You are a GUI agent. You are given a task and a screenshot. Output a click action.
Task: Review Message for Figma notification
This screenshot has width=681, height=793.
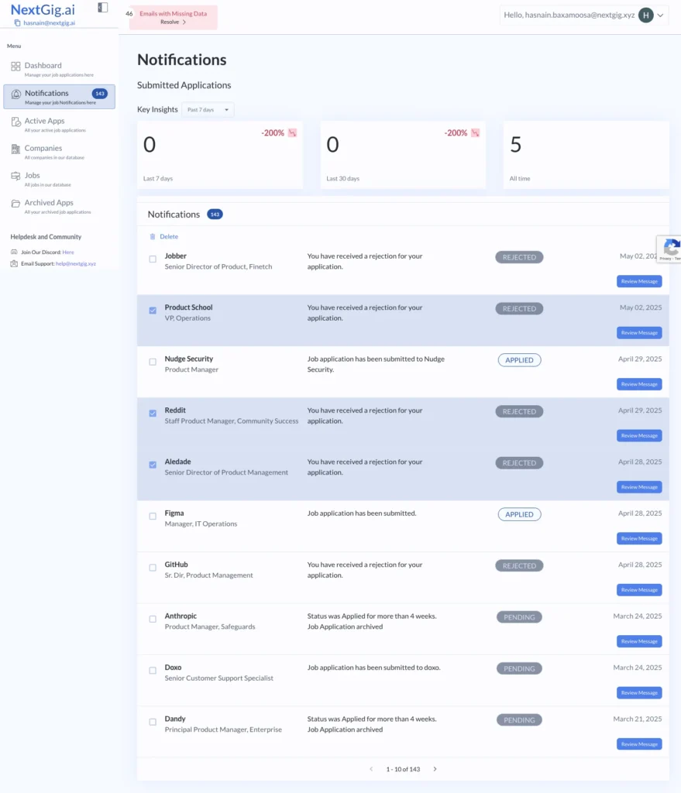click(639, 539)
